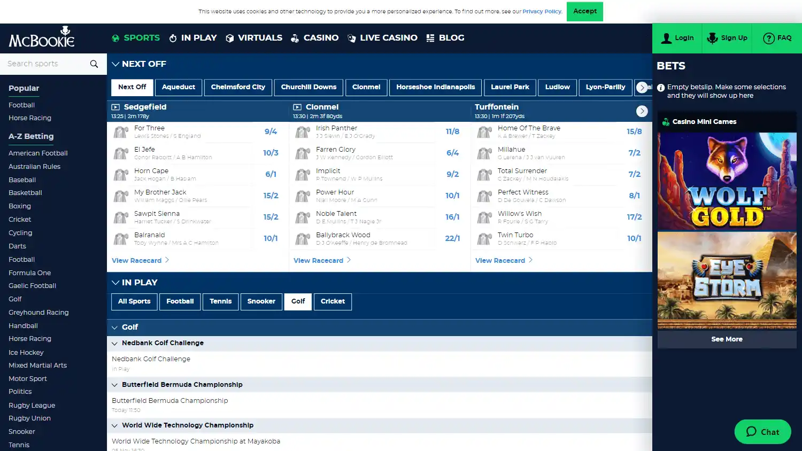Open Formula One in sidebar
802x451 pixels.
click(x=29, y=273)
